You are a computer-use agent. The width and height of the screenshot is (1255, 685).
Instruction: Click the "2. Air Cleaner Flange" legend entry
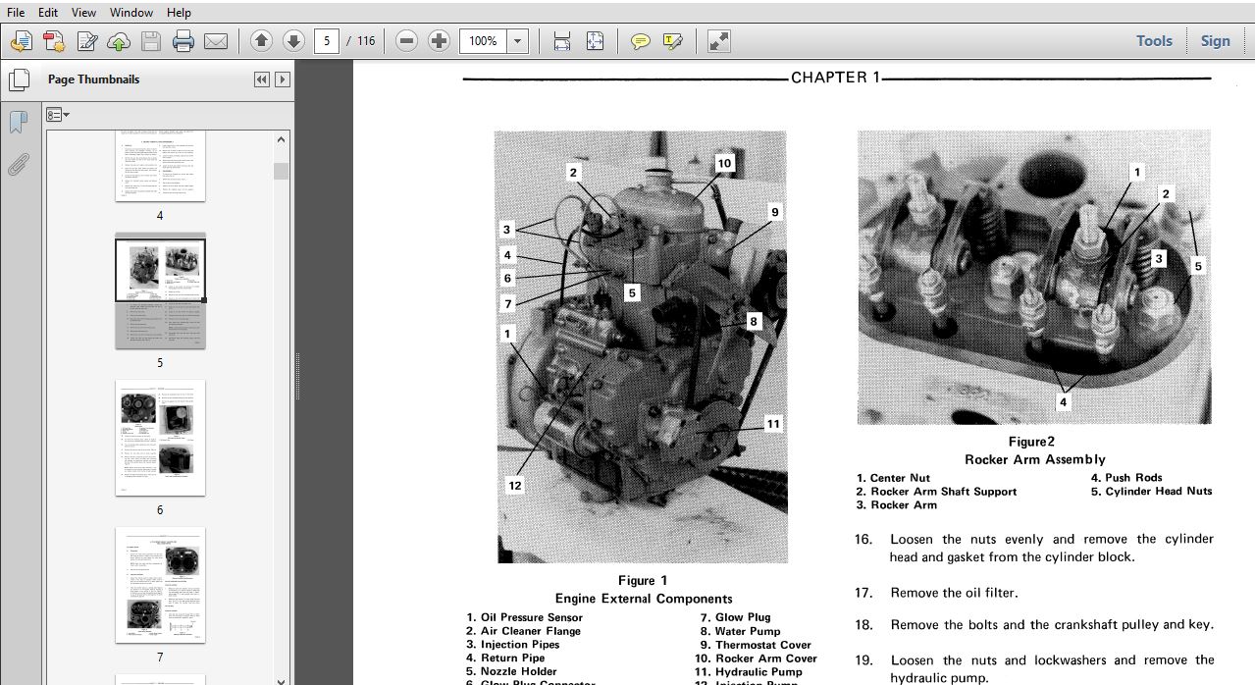click(x=523, y=631)
